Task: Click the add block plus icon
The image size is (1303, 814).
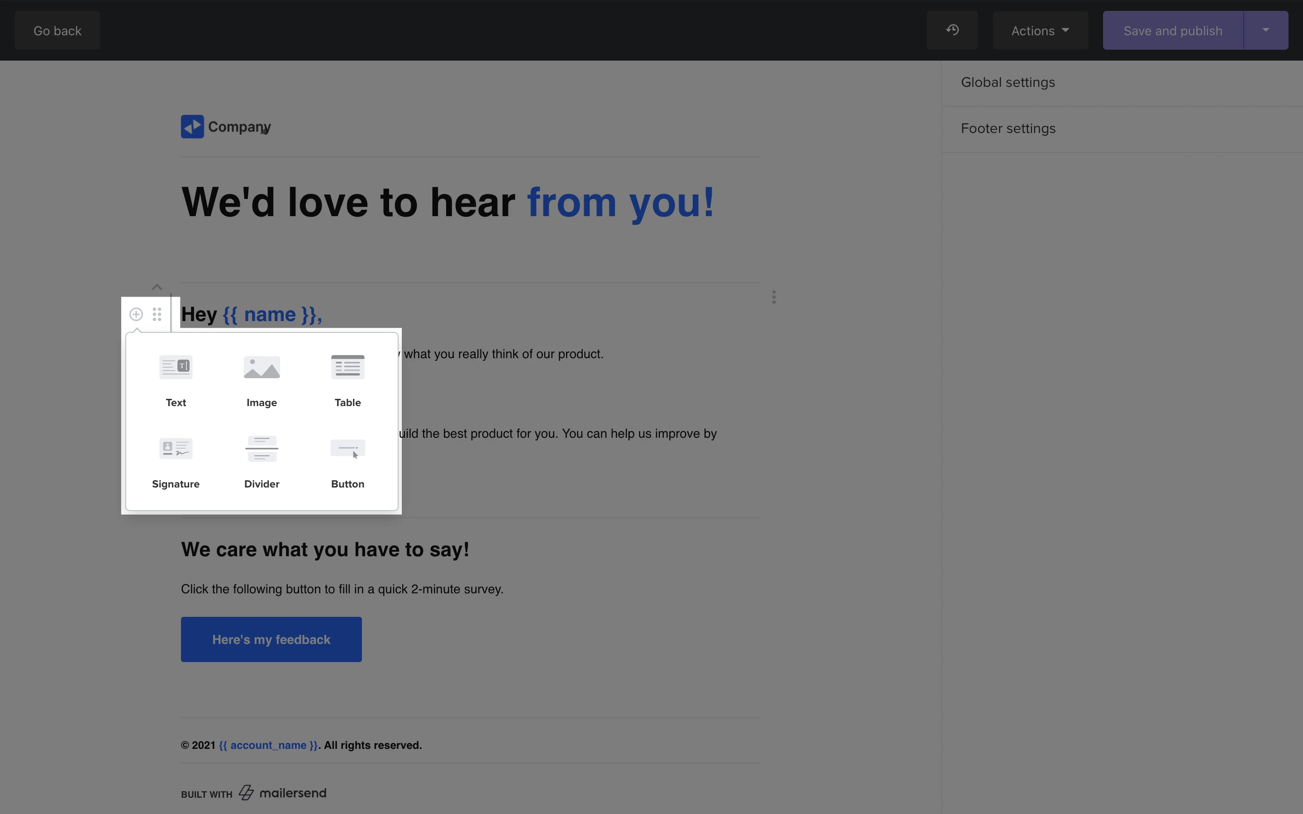Action: 136,314
